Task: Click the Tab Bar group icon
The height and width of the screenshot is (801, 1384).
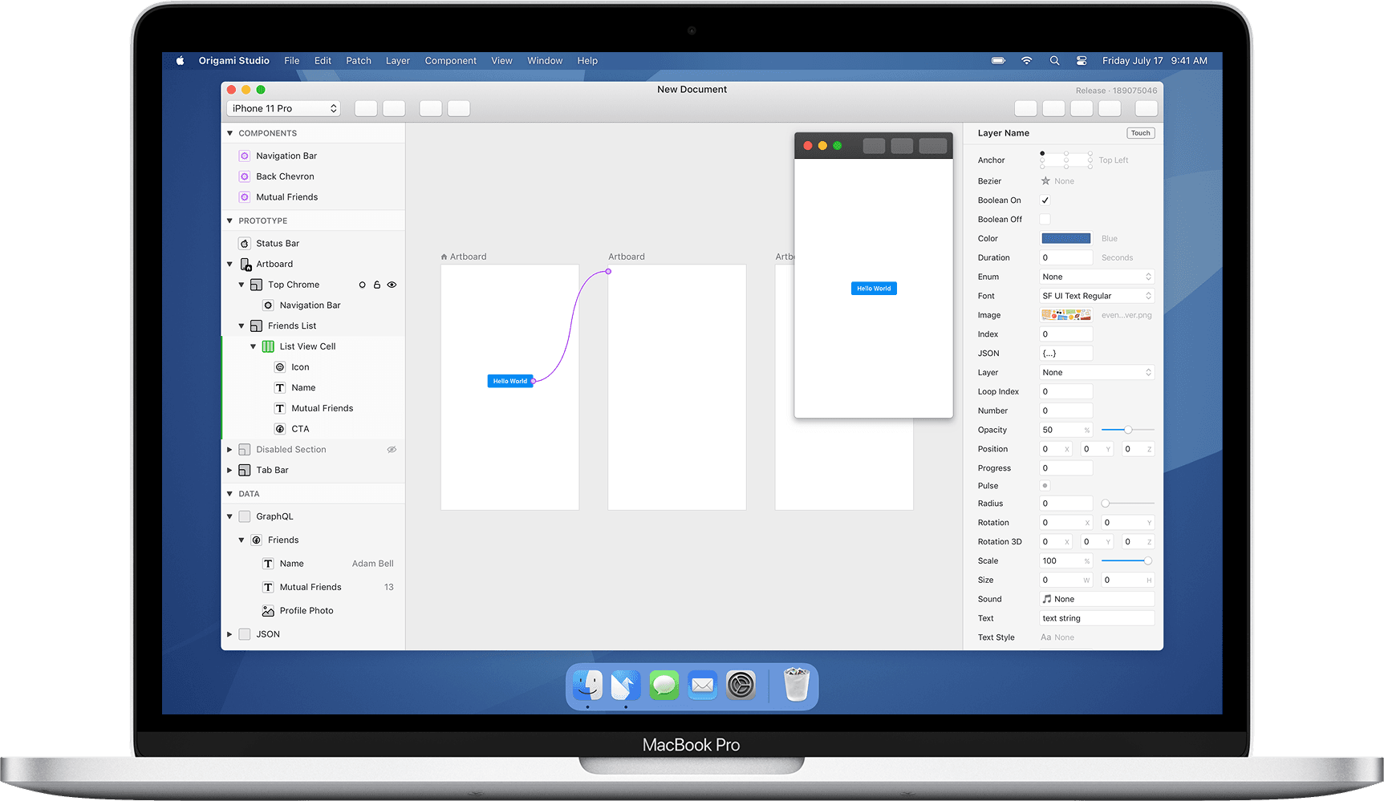Action: tap(245, 471)
